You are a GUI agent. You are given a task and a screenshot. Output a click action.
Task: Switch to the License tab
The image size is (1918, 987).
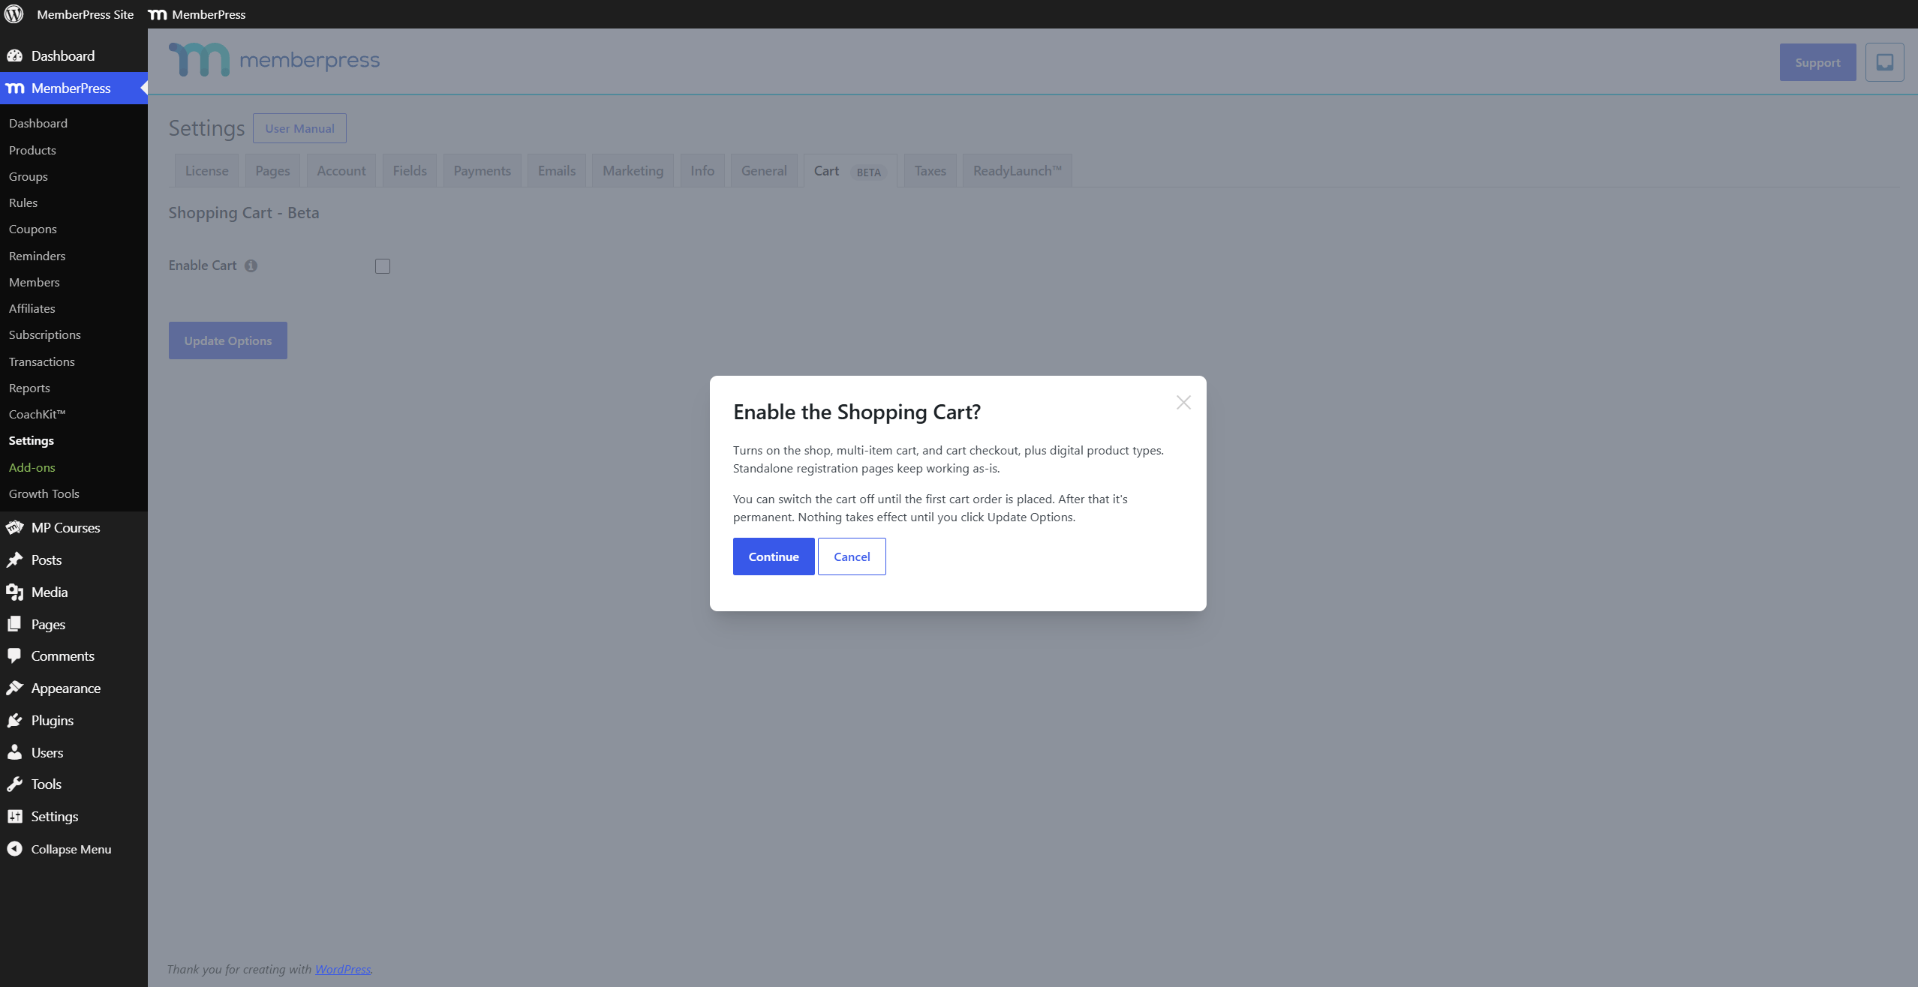coord(207,171)
